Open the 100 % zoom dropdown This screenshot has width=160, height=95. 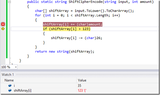coord(16,67)
